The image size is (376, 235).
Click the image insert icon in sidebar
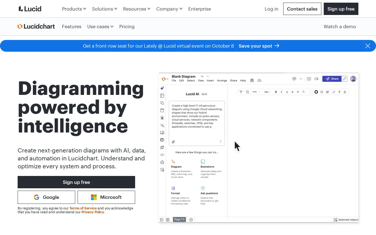[162, 132]
